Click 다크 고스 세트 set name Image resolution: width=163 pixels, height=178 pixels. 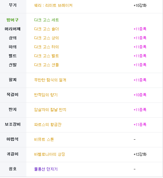[x=47, y=20]
